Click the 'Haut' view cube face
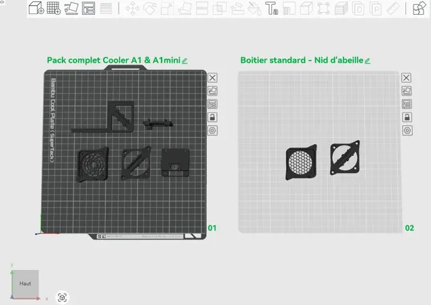 (26, 283)
